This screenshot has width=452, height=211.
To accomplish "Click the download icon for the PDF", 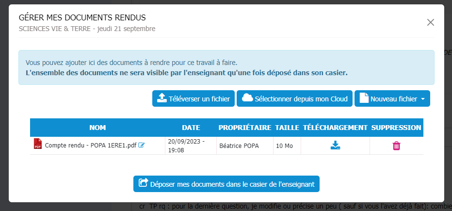I will click(335, 145).
